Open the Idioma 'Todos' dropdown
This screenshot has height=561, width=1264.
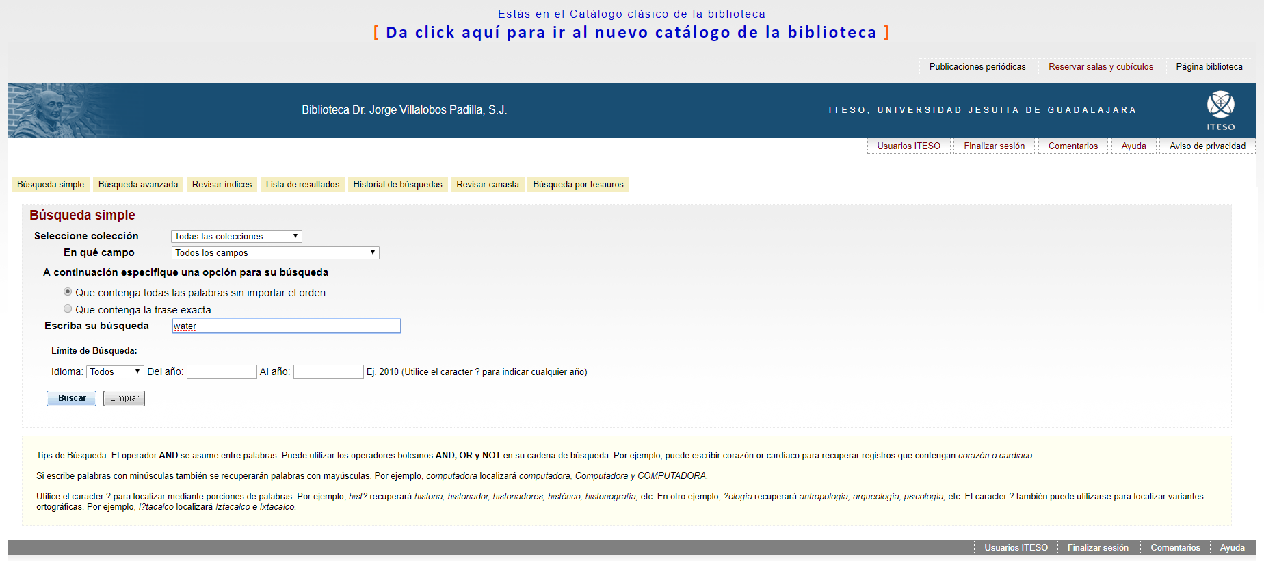click(x=115, y=371)
